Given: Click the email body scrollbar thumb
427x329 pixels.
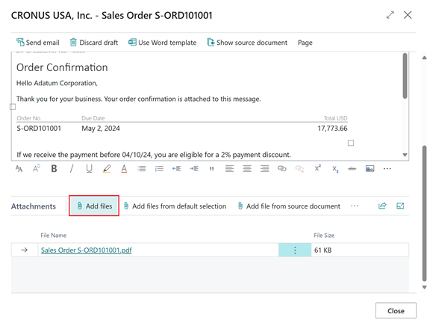Looking at the screenshot, I should tap(405, 76).
